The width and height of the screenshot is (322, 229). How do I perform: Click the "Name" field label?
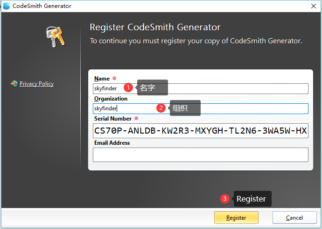point(102,79)
